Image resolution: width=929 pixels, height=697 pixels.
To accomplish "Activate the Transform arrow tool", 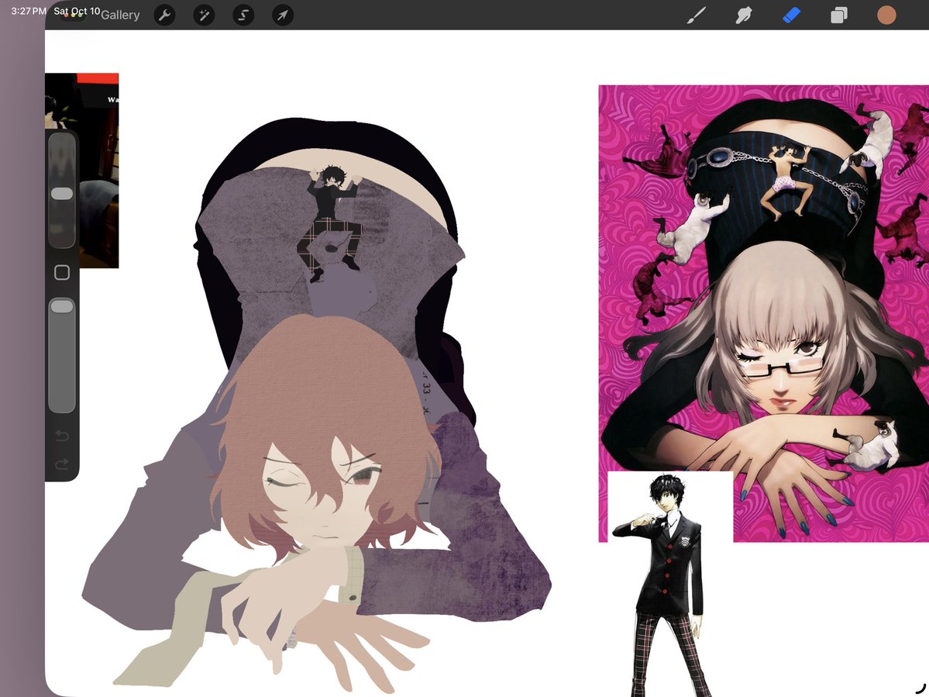I will [283, 16].
